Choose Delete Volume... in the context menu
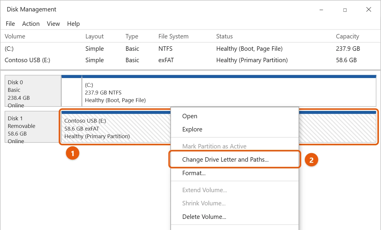This screenshot has height=230, width=381. point(204,217)
